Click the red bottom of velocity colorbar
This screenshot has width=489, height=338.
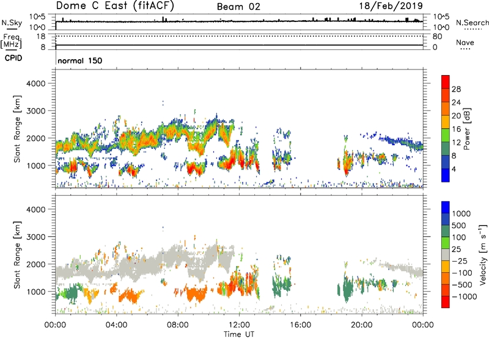[446, 302]
